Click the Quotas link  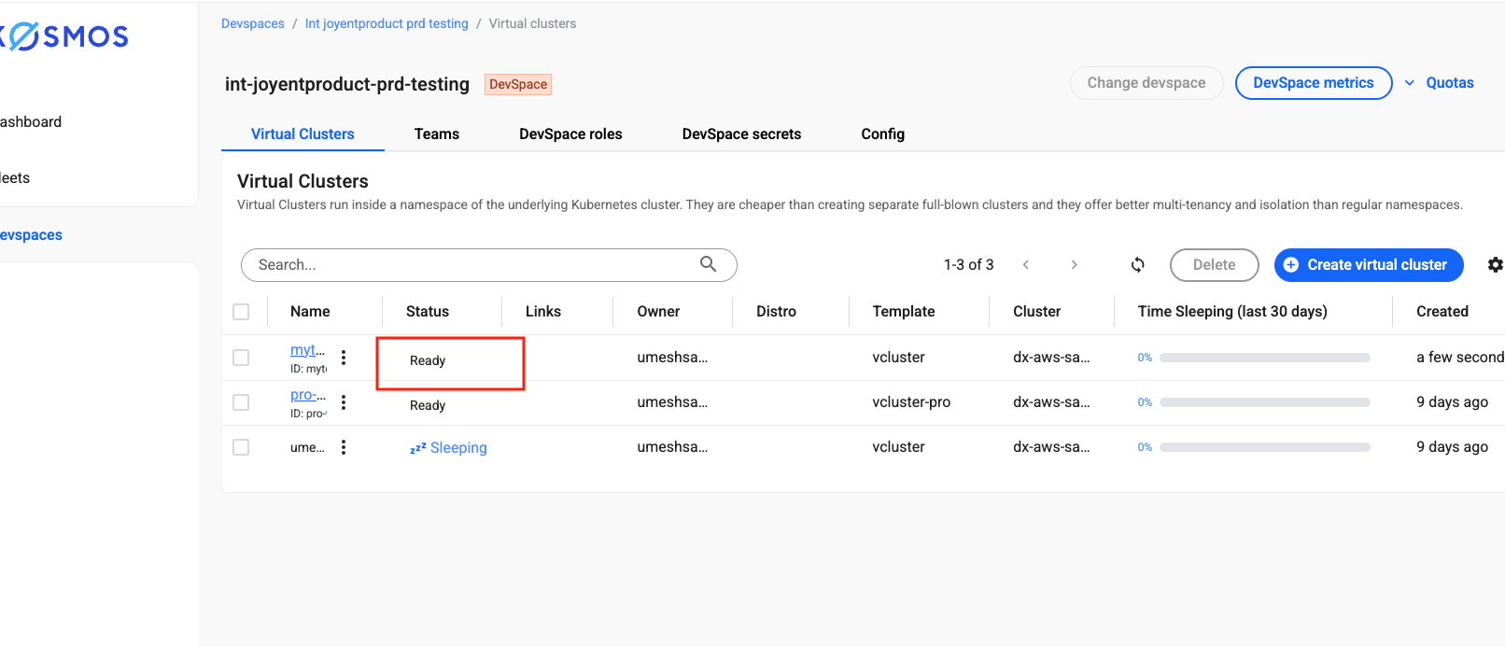1450,83
